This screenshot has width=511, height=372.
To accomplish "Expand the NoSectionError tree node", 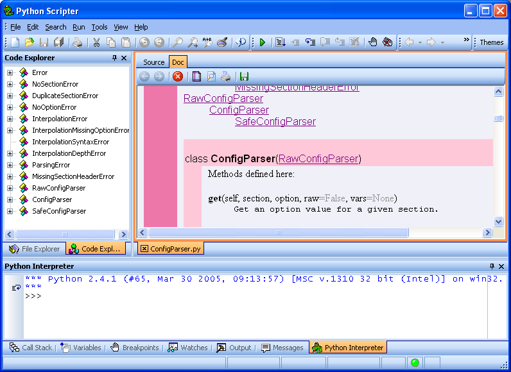I will (x=10, y=84).
